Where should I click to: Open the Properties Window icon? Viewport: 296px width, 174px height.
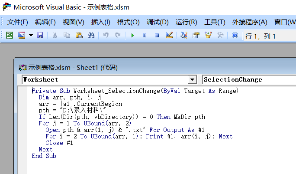coord(196,36)
